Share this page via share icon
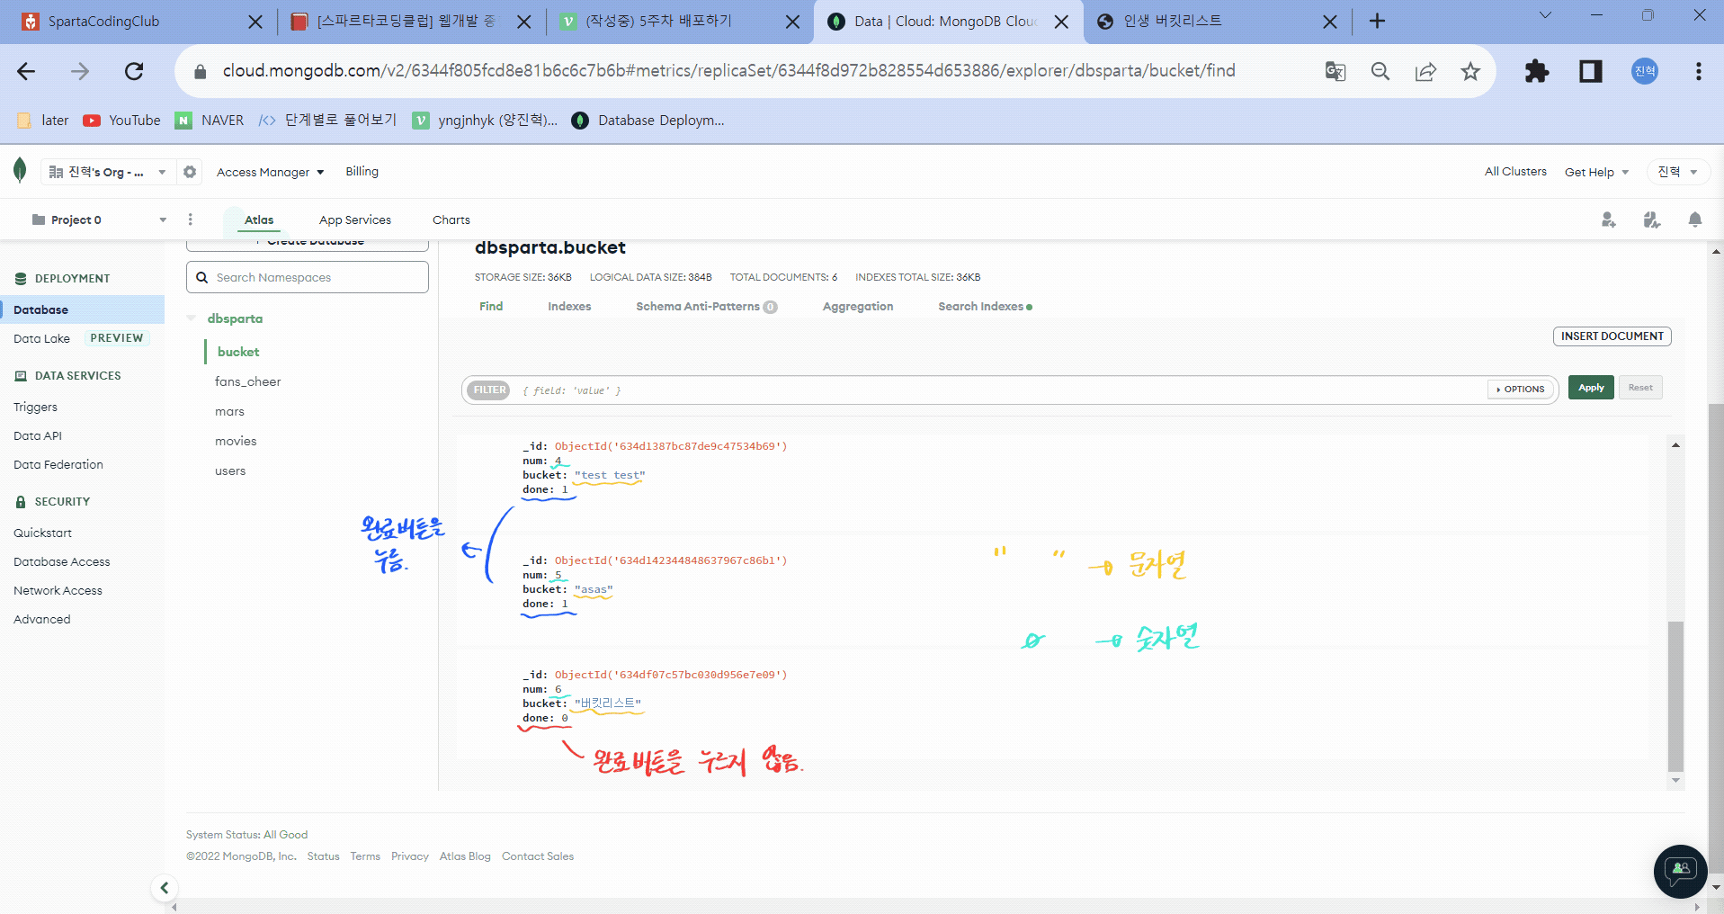 coord(1425,71)
